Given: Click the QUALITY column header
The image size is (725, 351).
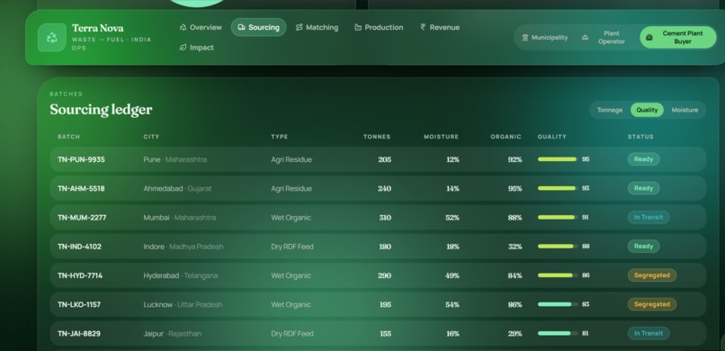Looking at the screenshot, I should coord(551,137).
